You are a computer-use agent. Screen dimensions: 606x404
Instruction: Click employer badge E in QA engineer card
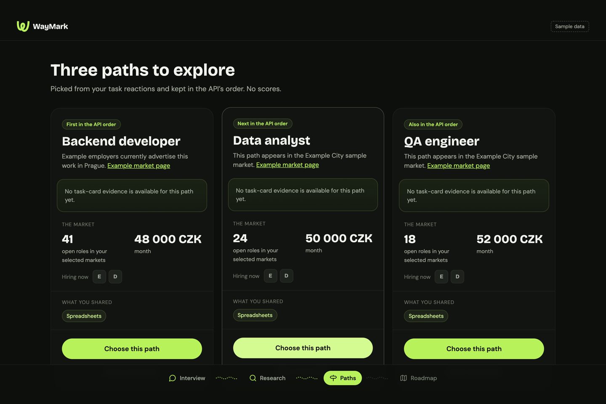click(441, 276)
